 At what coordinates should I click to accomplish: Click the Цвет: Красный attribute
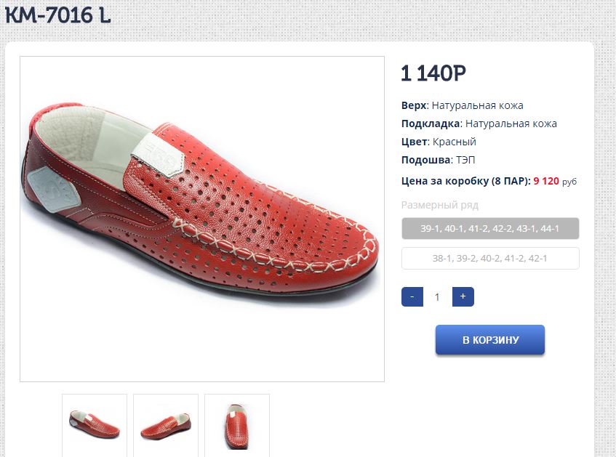[x=439, y=142]
